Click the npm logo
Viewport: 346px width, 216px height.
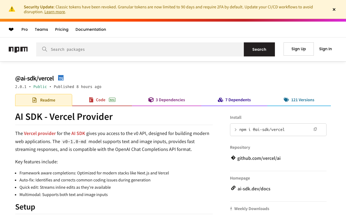[18, 49]
